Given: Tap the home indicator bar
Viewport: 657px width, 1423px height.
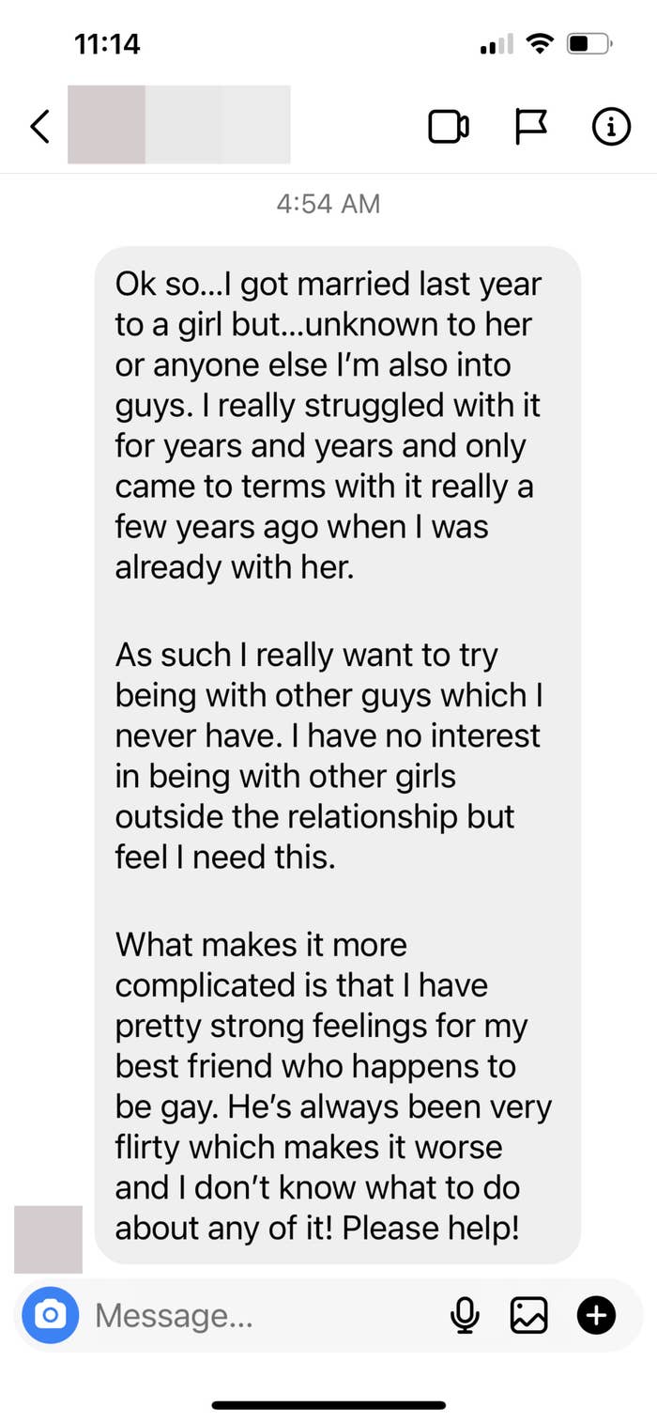Looking at the screenshot, I should click(x=328, y=1405).
